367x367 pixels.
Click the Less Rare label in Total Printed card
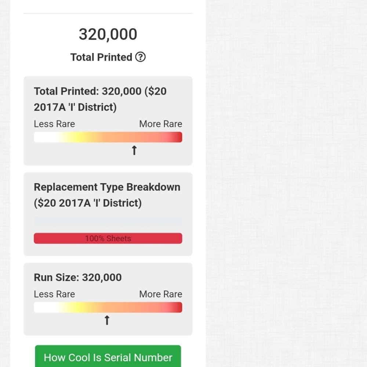click(x=54, y=124)
